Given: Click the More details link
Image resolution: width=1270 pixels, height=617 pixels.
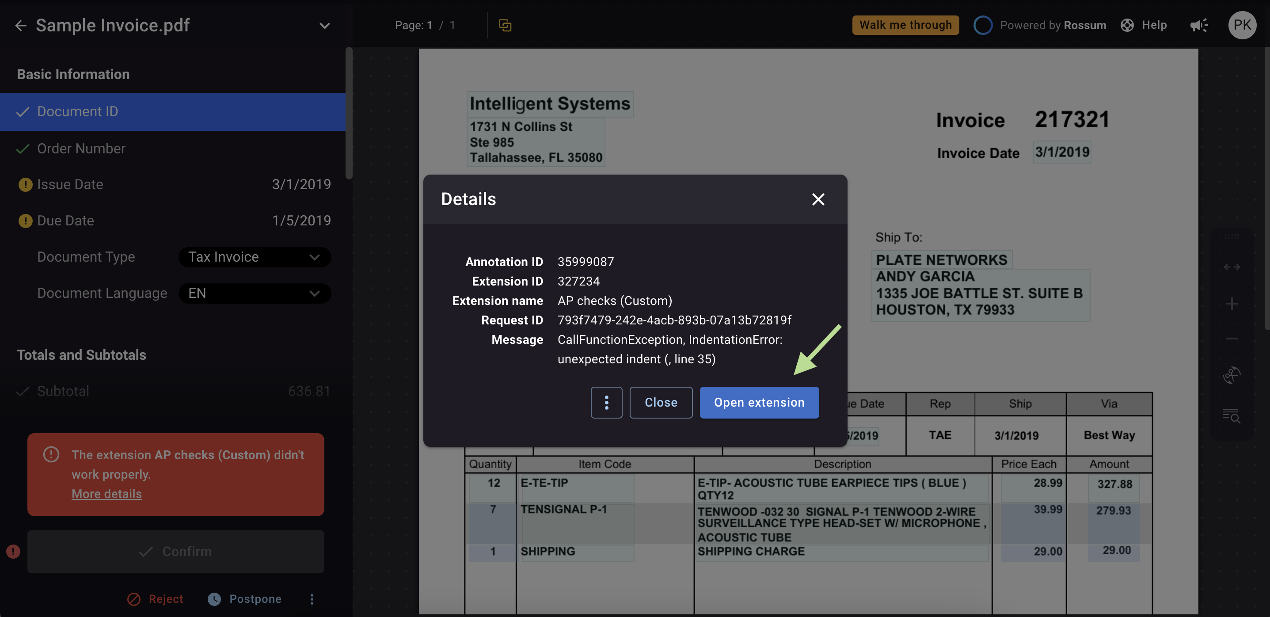Looking at the screenshot, I should pos(106,494).
